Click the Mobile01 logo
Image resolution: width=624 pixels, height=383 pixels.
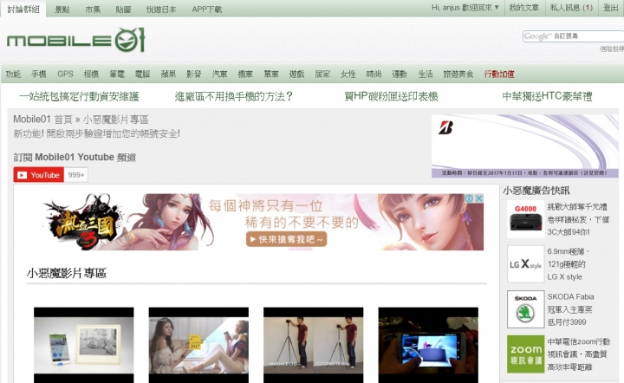75,40
